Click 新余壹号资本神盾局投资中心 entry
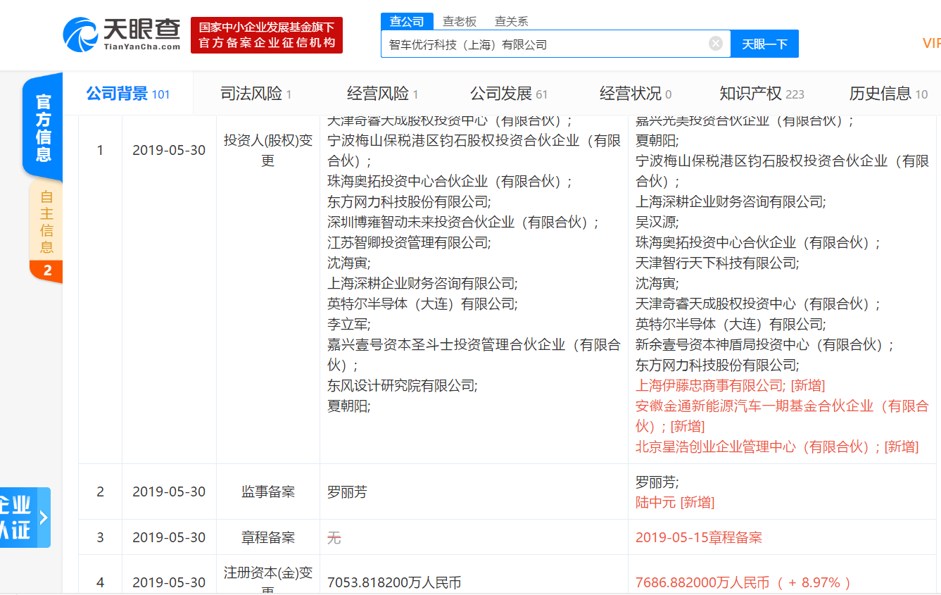This screenshot has width=941, height=595. 765,344
